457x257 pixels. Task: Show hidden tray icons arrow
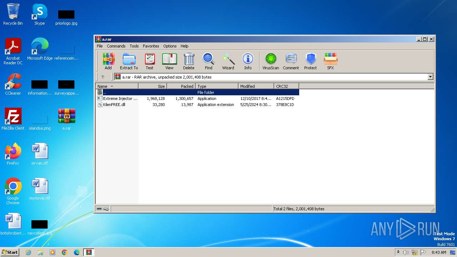click(x=398, y=252)
